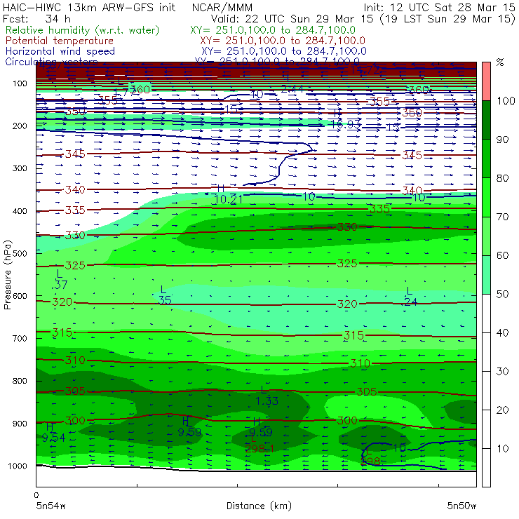Click the "30" colorbar scale label
Image resolution: width=519 pixels, height=519 pixels.
502,371
